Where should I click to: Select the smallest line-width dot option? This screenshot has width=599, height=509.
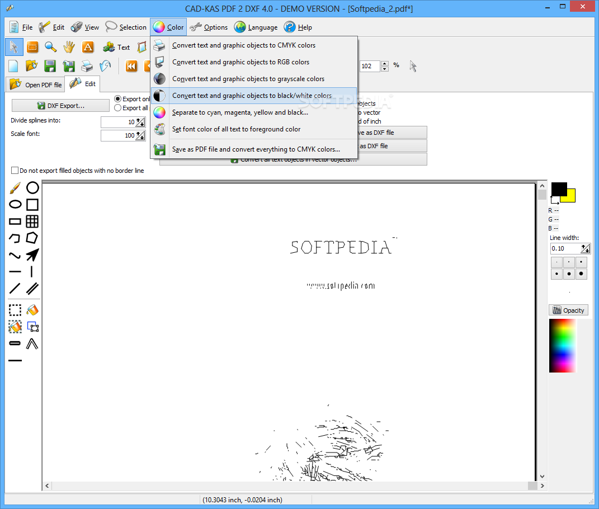coord(556,262)
